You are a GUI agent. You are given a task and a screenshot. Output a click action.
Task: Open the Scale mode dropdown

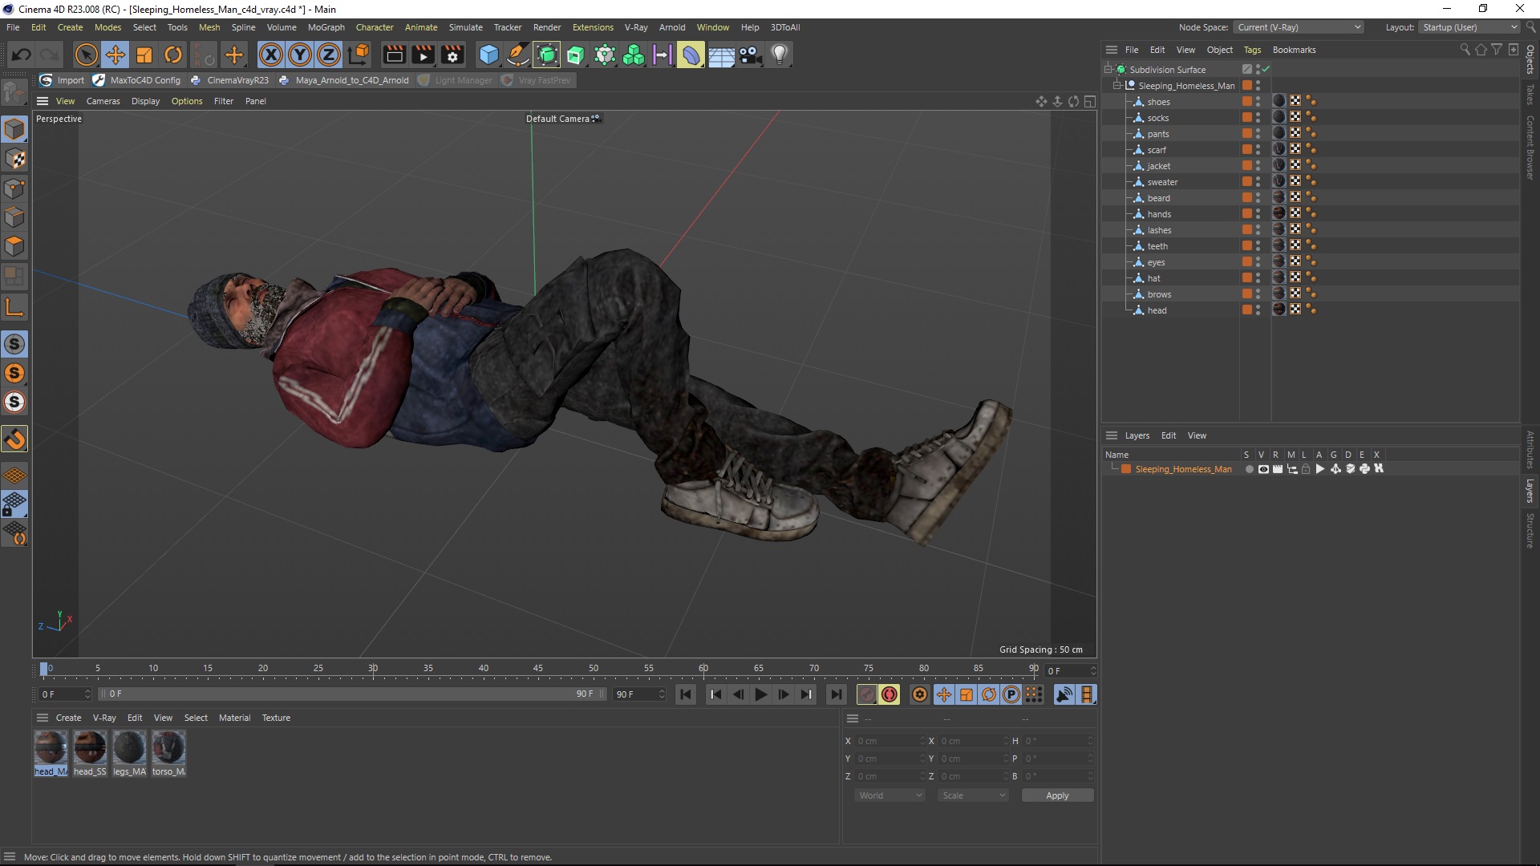tap(973, 795)
